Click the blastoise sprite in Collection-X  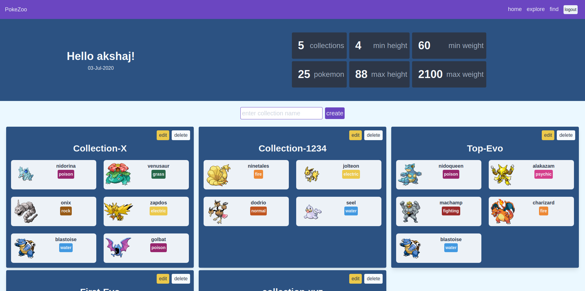coord(25,248)
